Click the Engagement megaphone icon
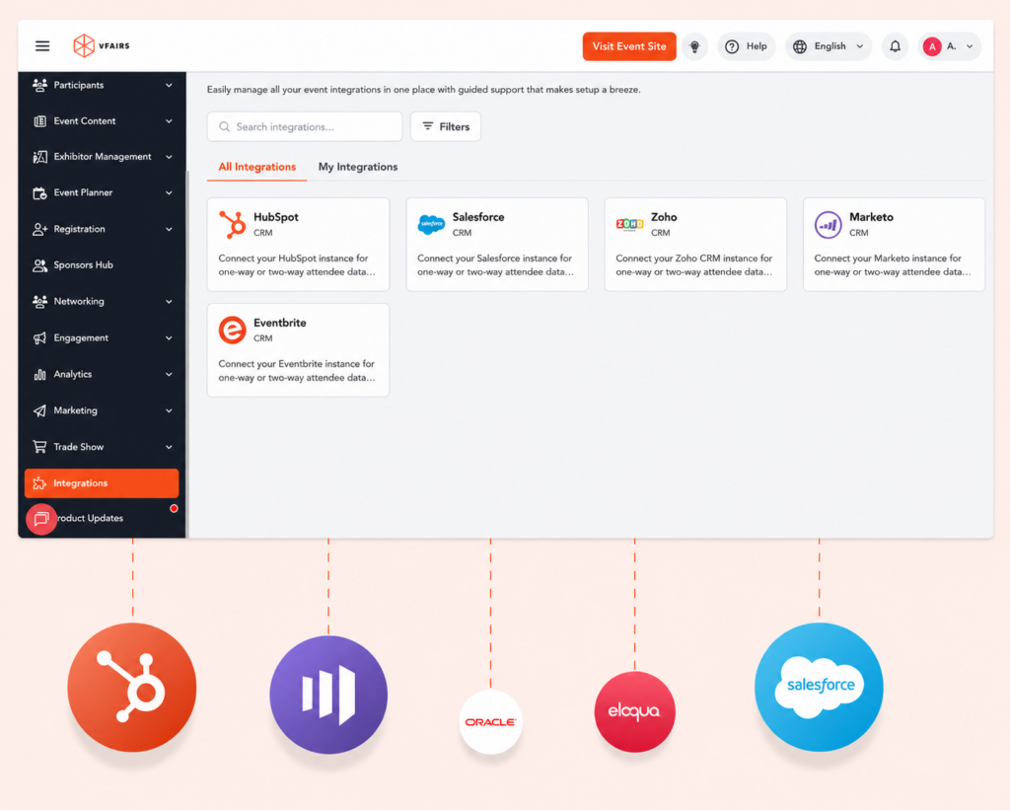This screenshot has height=810, width=1010. pos(39,337)
